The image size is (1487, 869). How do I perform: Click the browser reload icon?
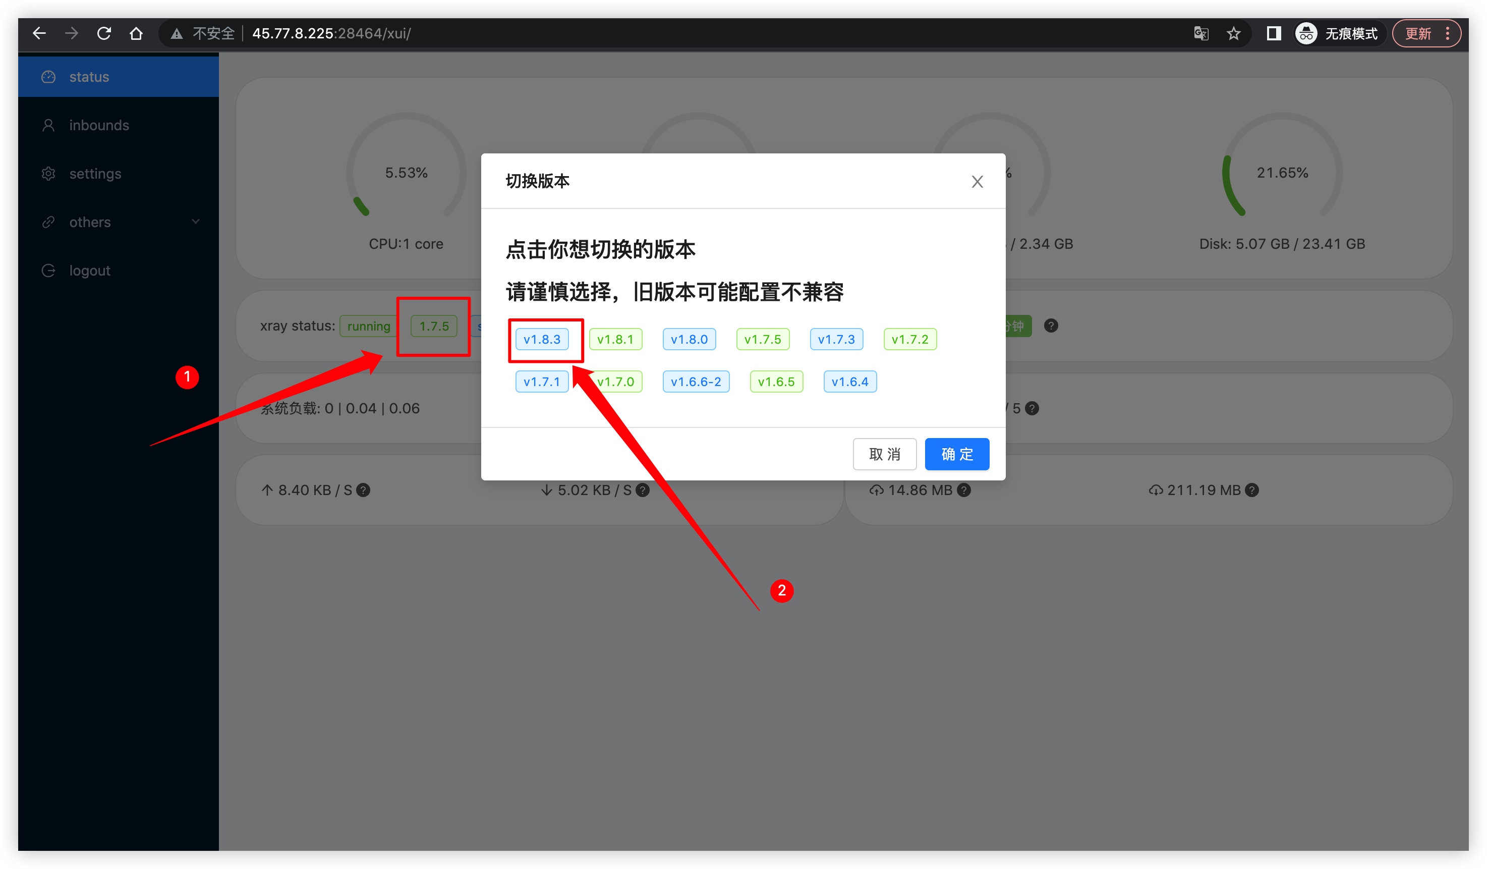click(x=104, y=34)
